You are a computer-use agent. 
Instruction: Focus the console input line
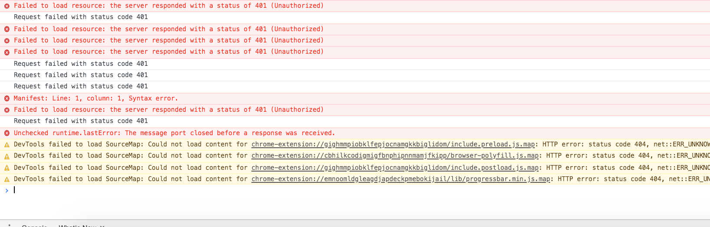click(260, 190)
